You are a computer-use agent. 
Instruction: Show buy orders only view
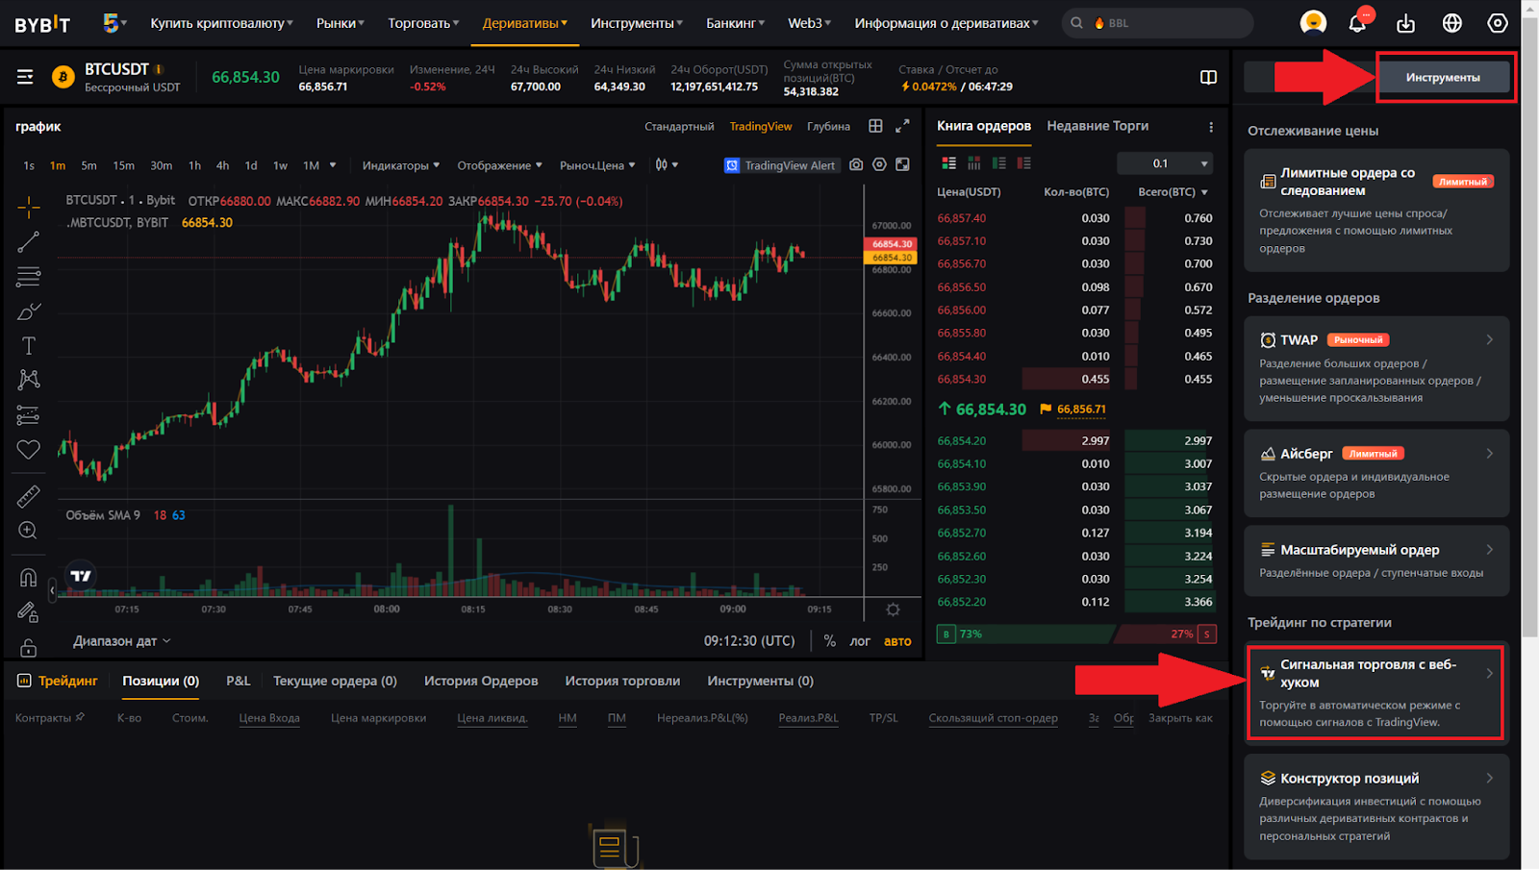pos(999,163)
